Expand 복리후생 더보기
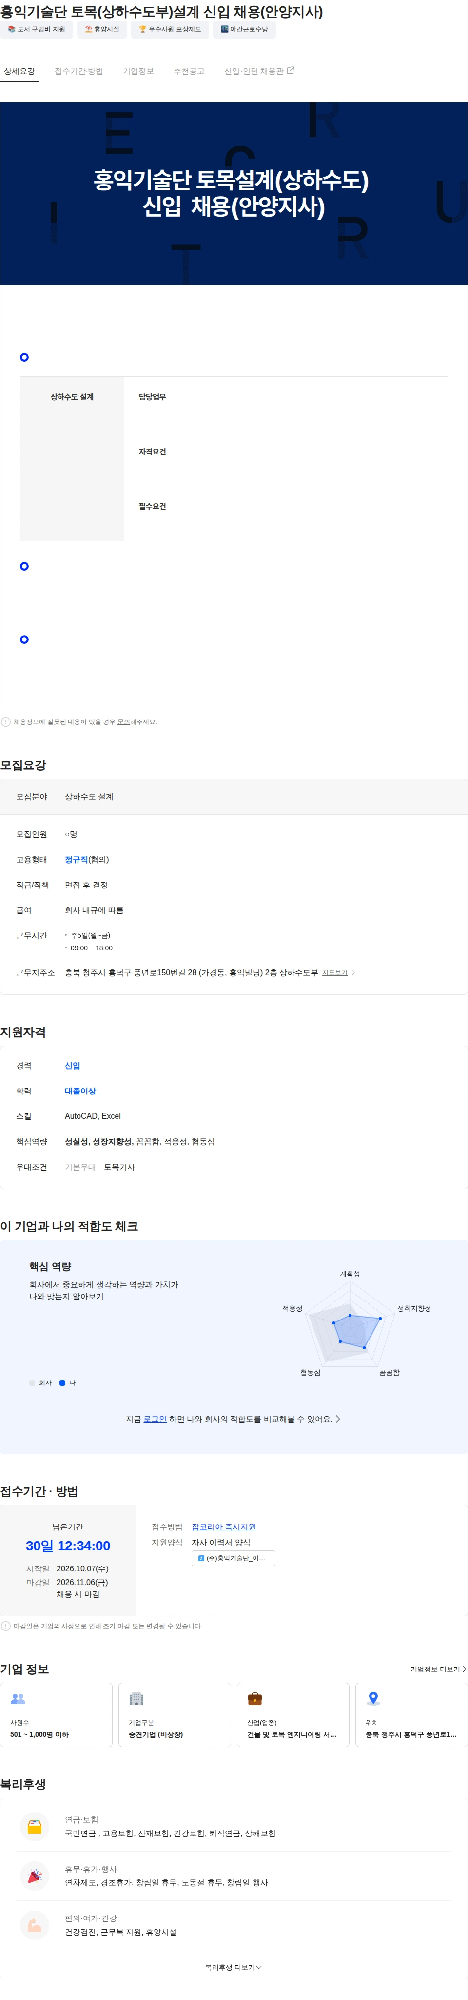Viewport: 468px width, 2000px height. tap(233, 1967)
